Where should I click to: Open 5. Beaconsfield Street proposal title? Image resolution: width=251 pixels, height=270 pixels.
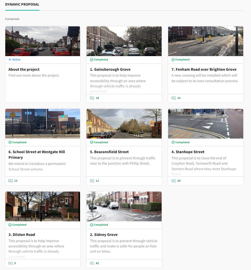click(x=109, y=152)
